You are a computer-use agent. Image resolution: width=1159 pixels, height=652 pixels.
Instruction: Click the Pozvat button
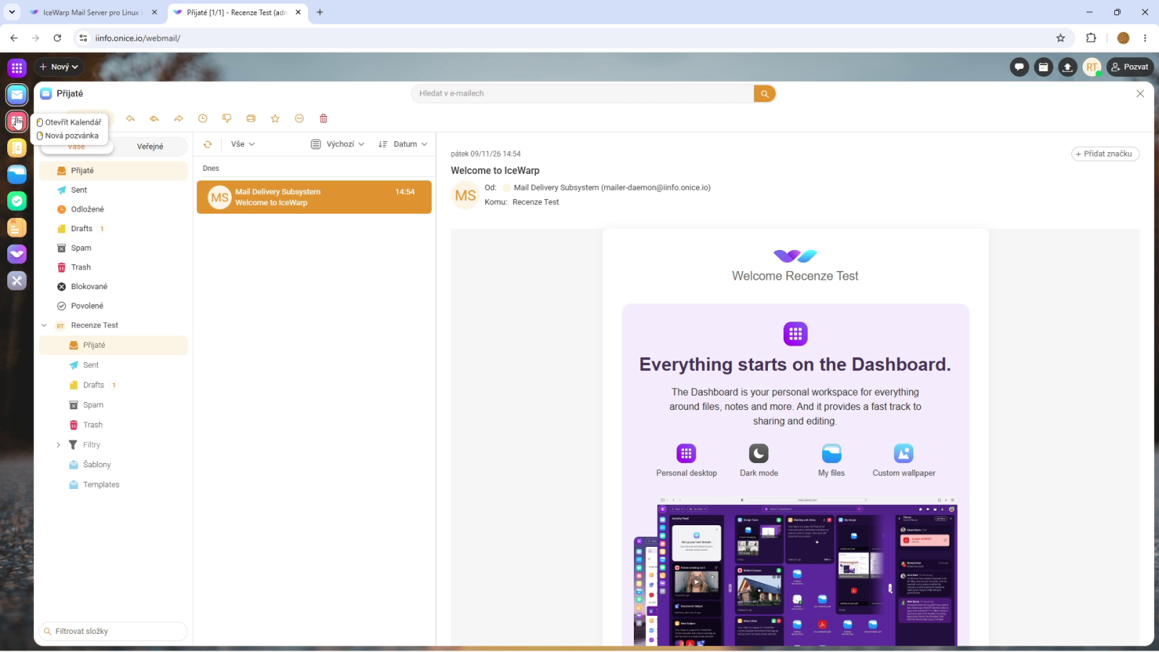[1129, 67]
